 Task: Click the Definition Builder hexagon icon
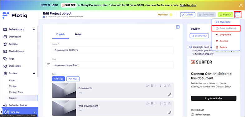point(5,105)
